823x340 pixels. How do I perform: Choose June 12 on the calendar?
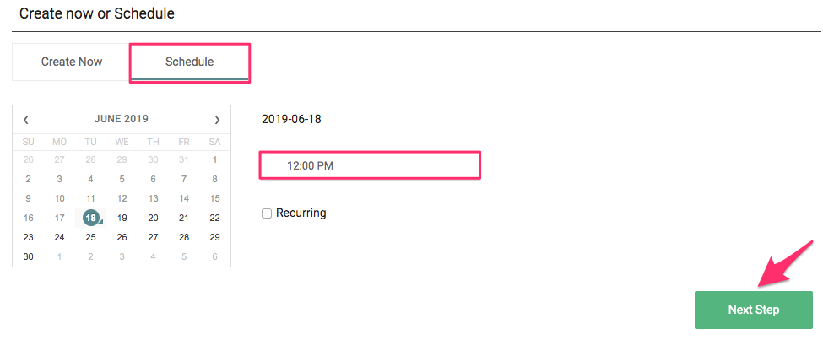(122, 198)
